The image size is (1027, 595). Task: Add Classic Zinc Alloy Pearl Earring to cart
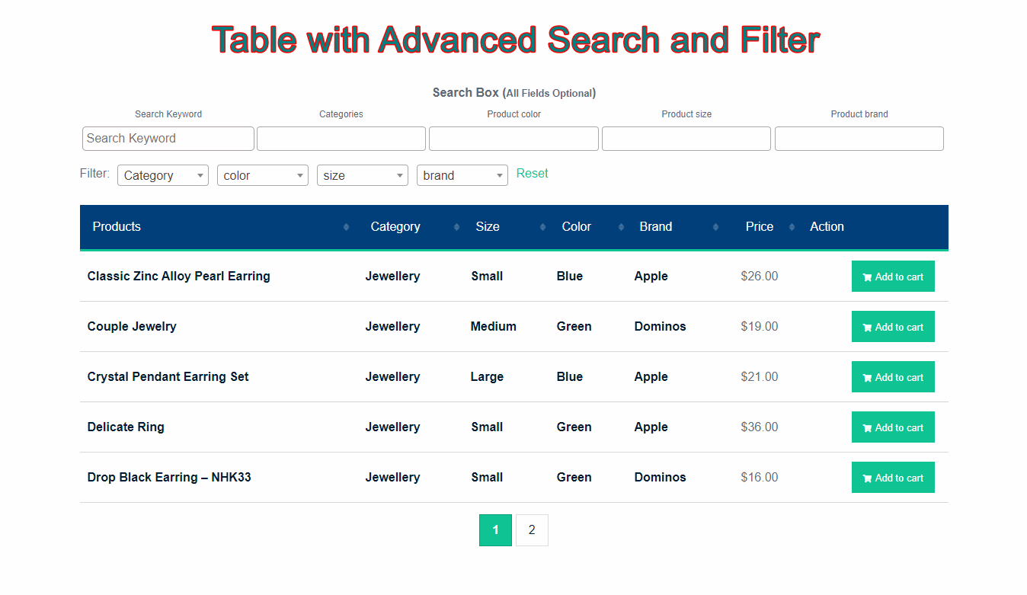pyautogui.click(x=893, y=277)
